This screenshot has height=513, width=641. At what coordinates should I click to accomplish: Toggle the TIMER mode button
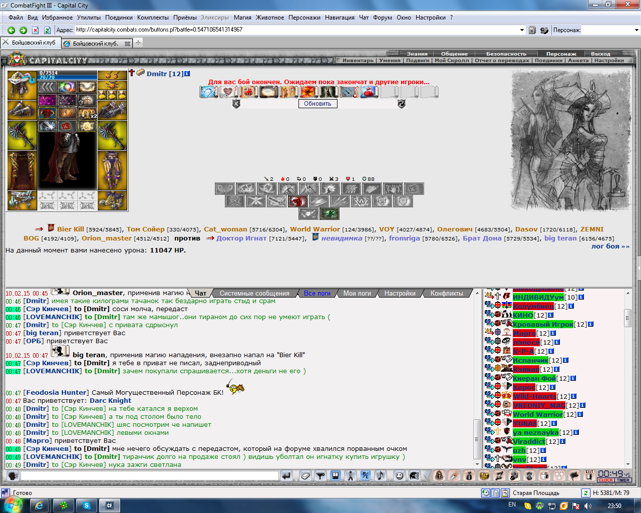[623, 480]
